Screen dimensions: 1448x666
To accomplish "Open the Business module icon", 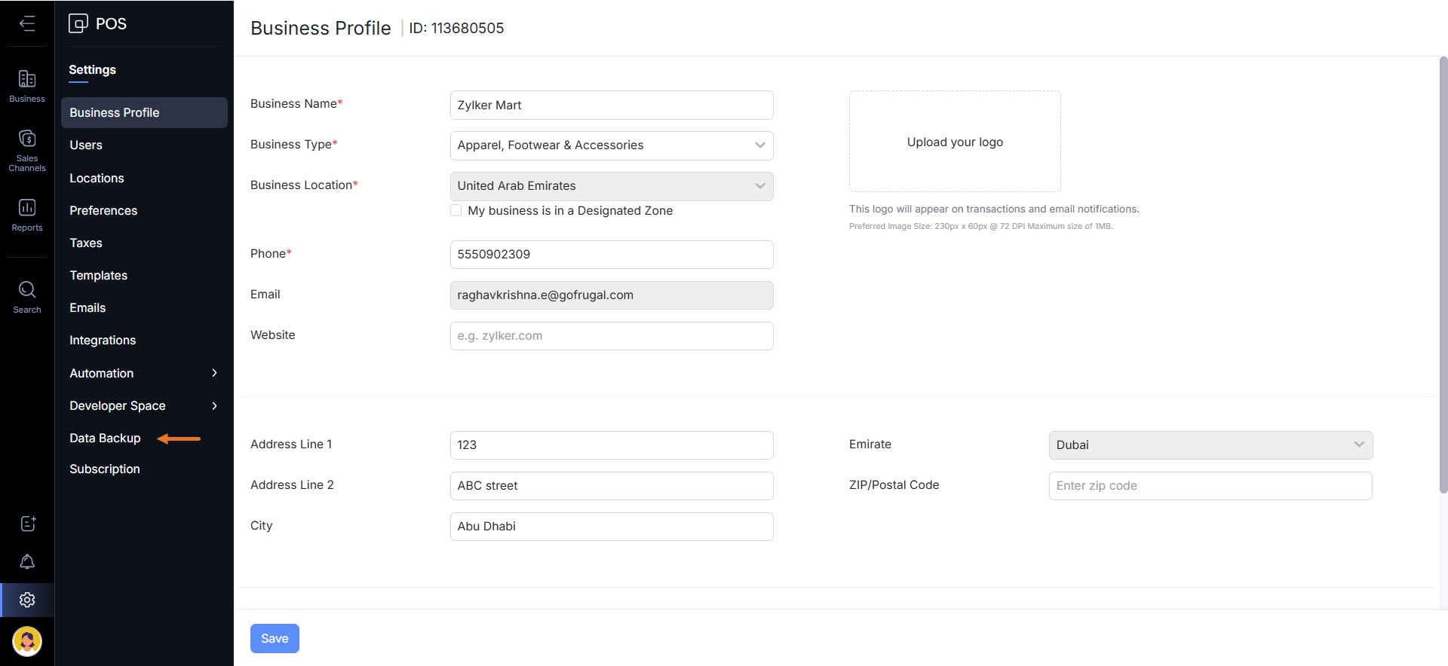I will click(27, 85).
